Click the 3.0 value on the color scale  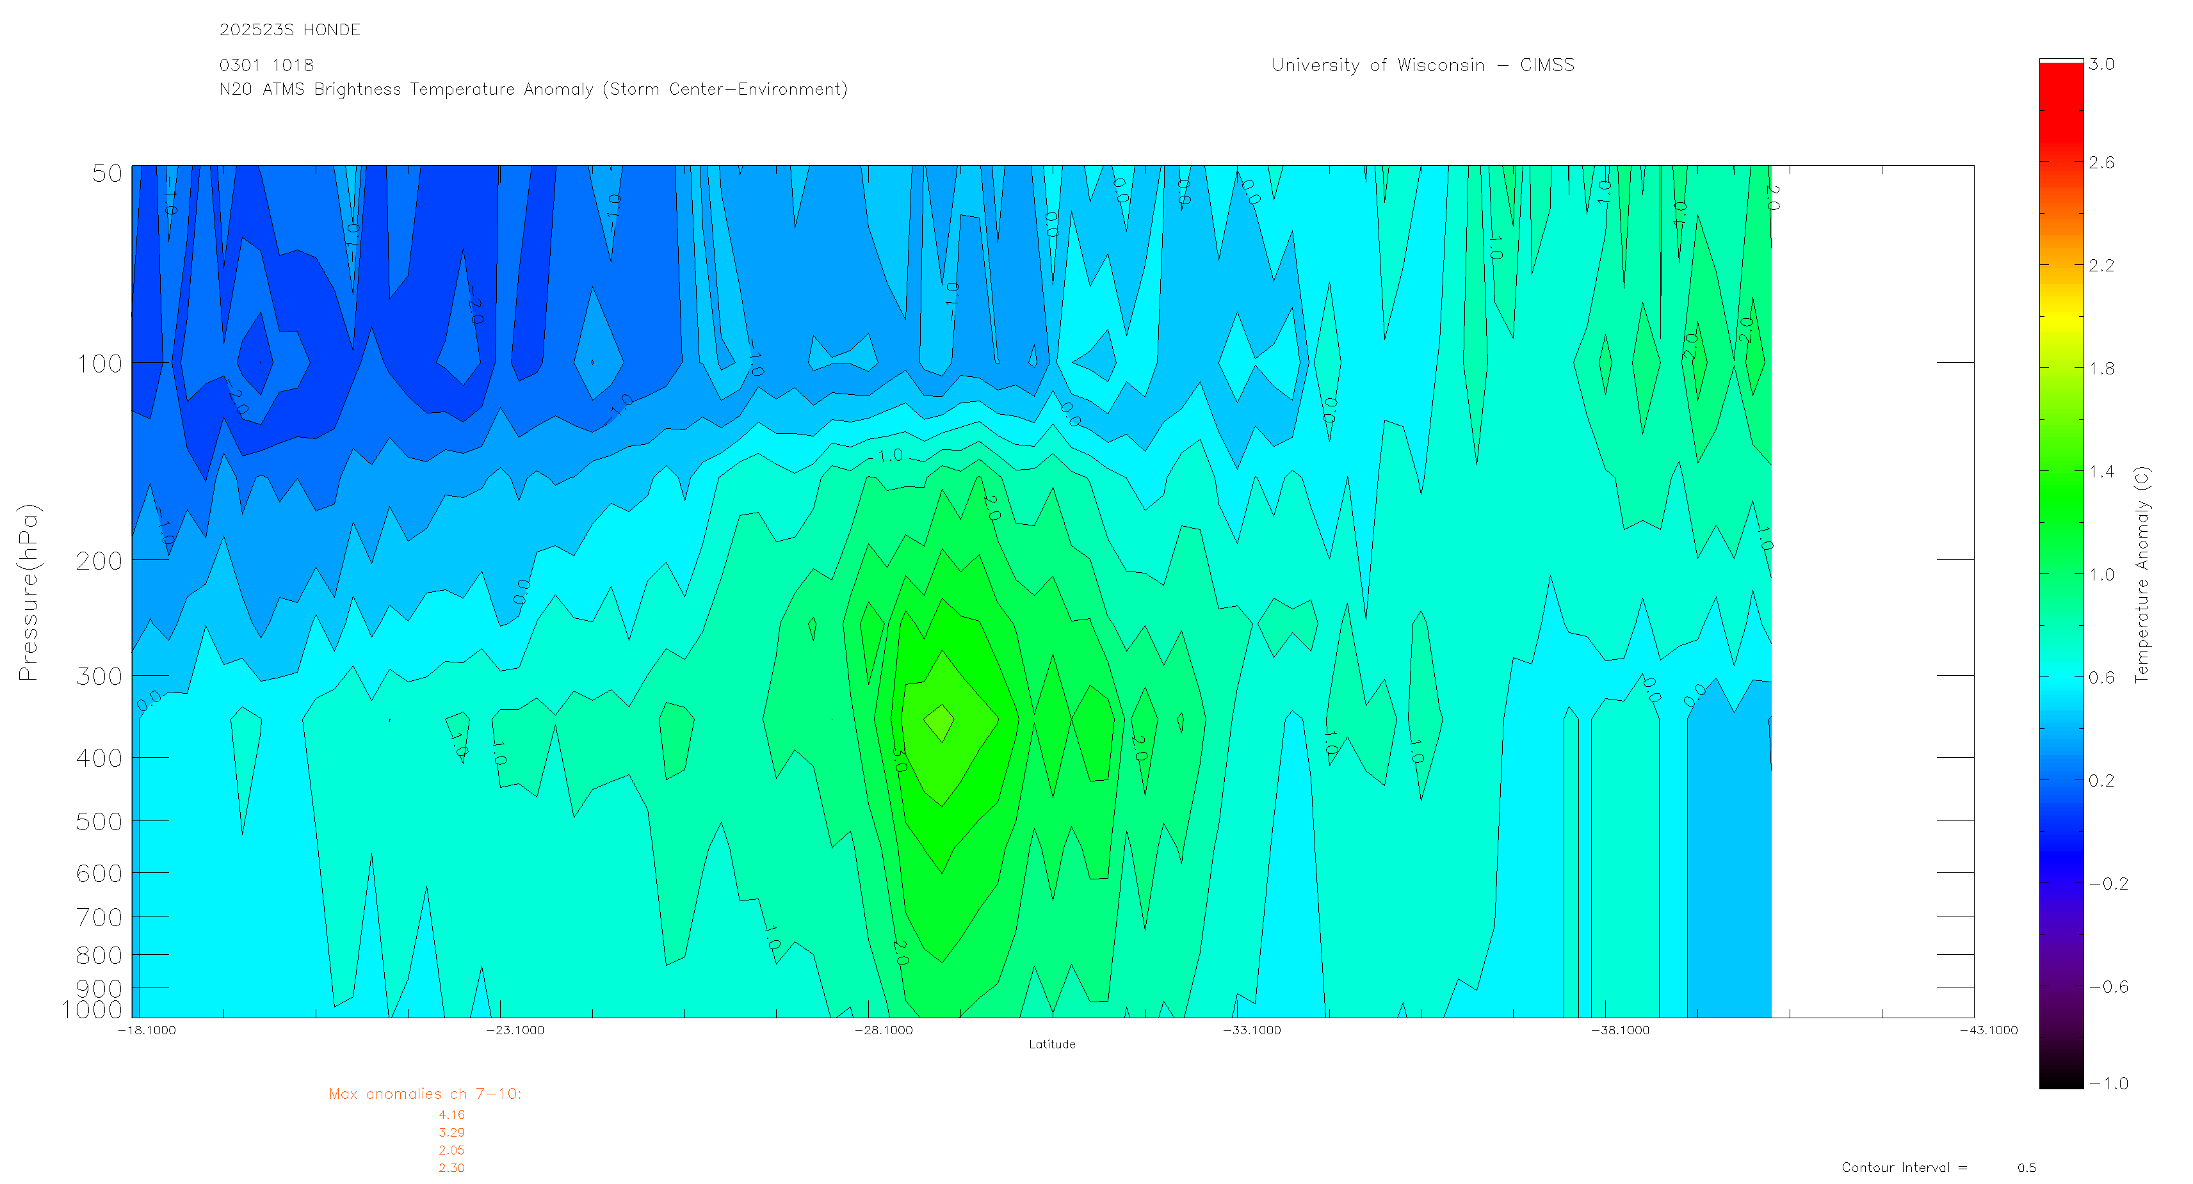2101,65
